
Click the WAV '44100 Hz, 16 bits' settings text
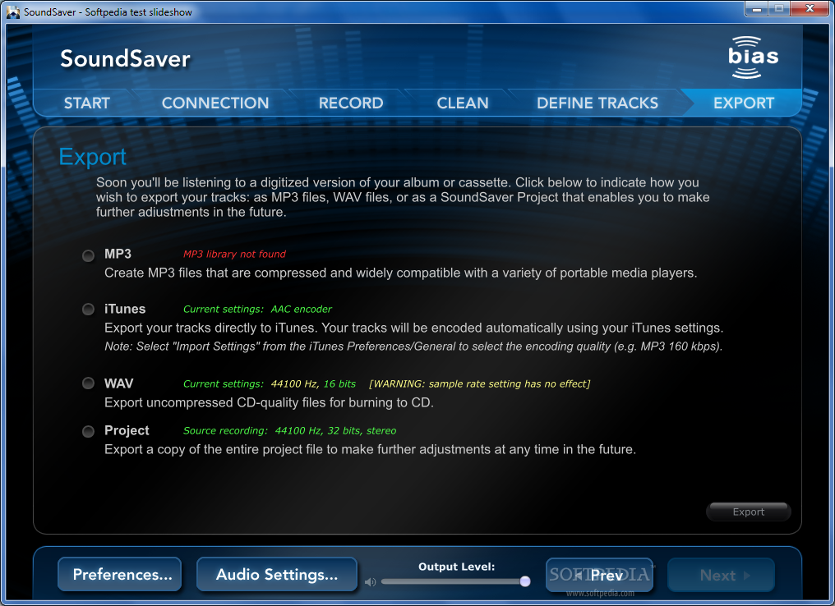[x=313, y=383]
